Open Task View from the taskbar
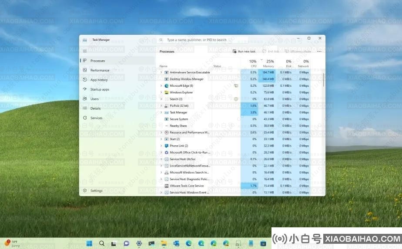 click(x=114, y=243)
